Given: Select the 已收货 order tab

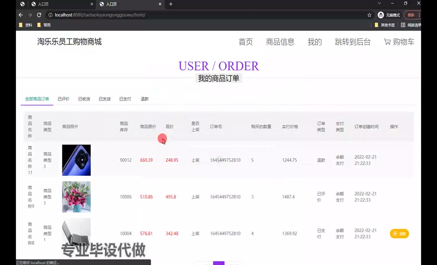Looking at the screenshot, I should point(84,99).
